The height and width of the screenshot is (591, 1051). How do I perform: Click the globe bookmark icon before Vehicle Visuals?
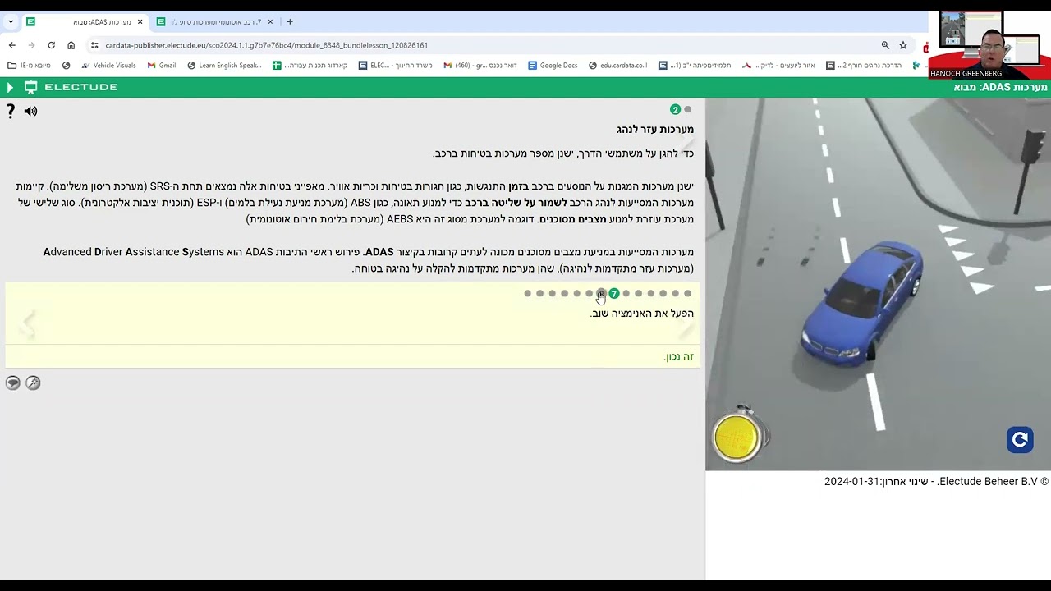[x=67, y=66]
